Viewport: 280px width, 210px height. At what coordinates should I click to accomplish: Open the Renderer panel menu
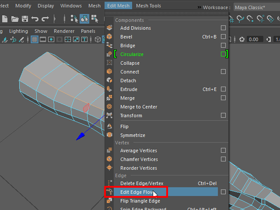pos(64,31)
